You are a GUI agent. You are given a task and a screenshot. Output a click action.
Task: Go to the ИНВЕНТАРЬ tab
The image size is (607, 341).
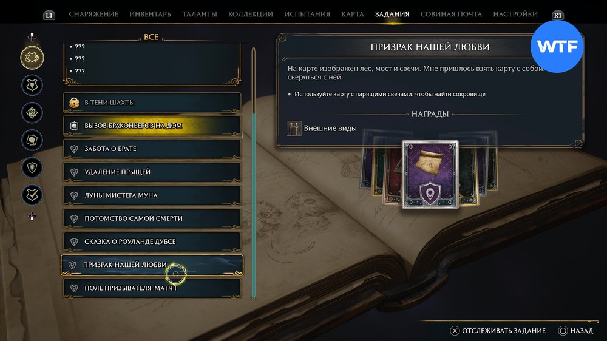pos(150,15)
